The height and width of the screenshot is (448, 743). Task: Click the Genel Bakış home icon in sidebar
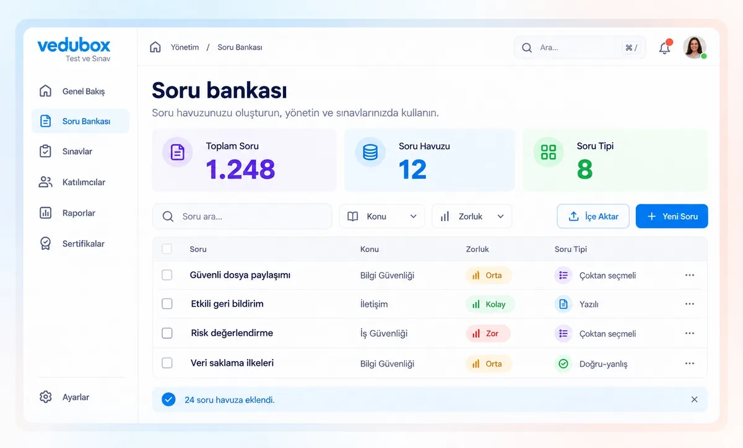[45, 91]
